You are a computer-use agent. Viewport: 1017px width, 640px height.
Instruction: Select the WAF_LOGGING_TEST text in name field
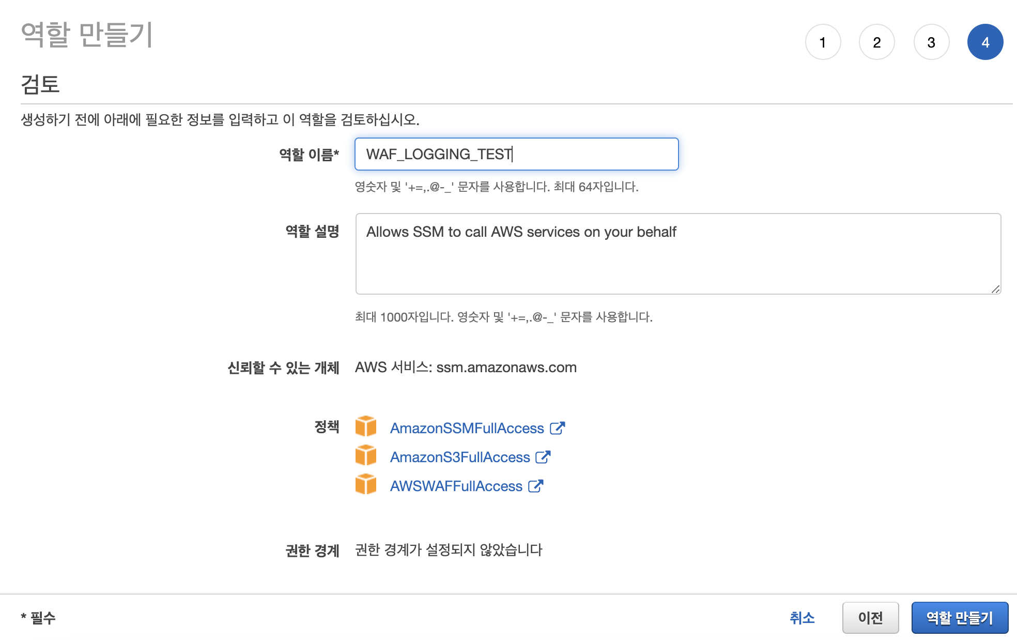click(438, 154)
